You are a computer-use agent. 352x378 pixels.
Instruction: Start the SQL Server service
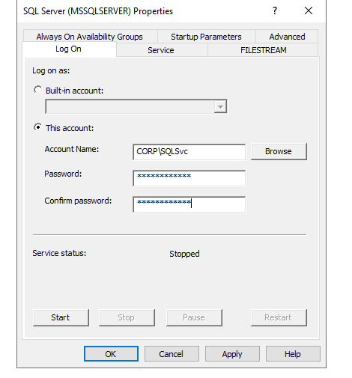[61, 317]
